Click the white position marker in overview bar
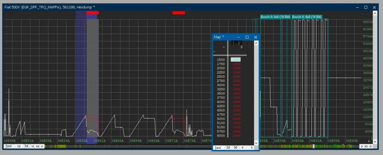 314,146
